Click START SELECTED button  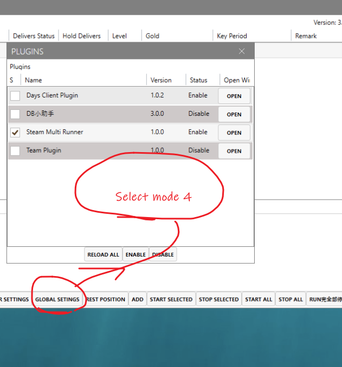coord(171,299)
